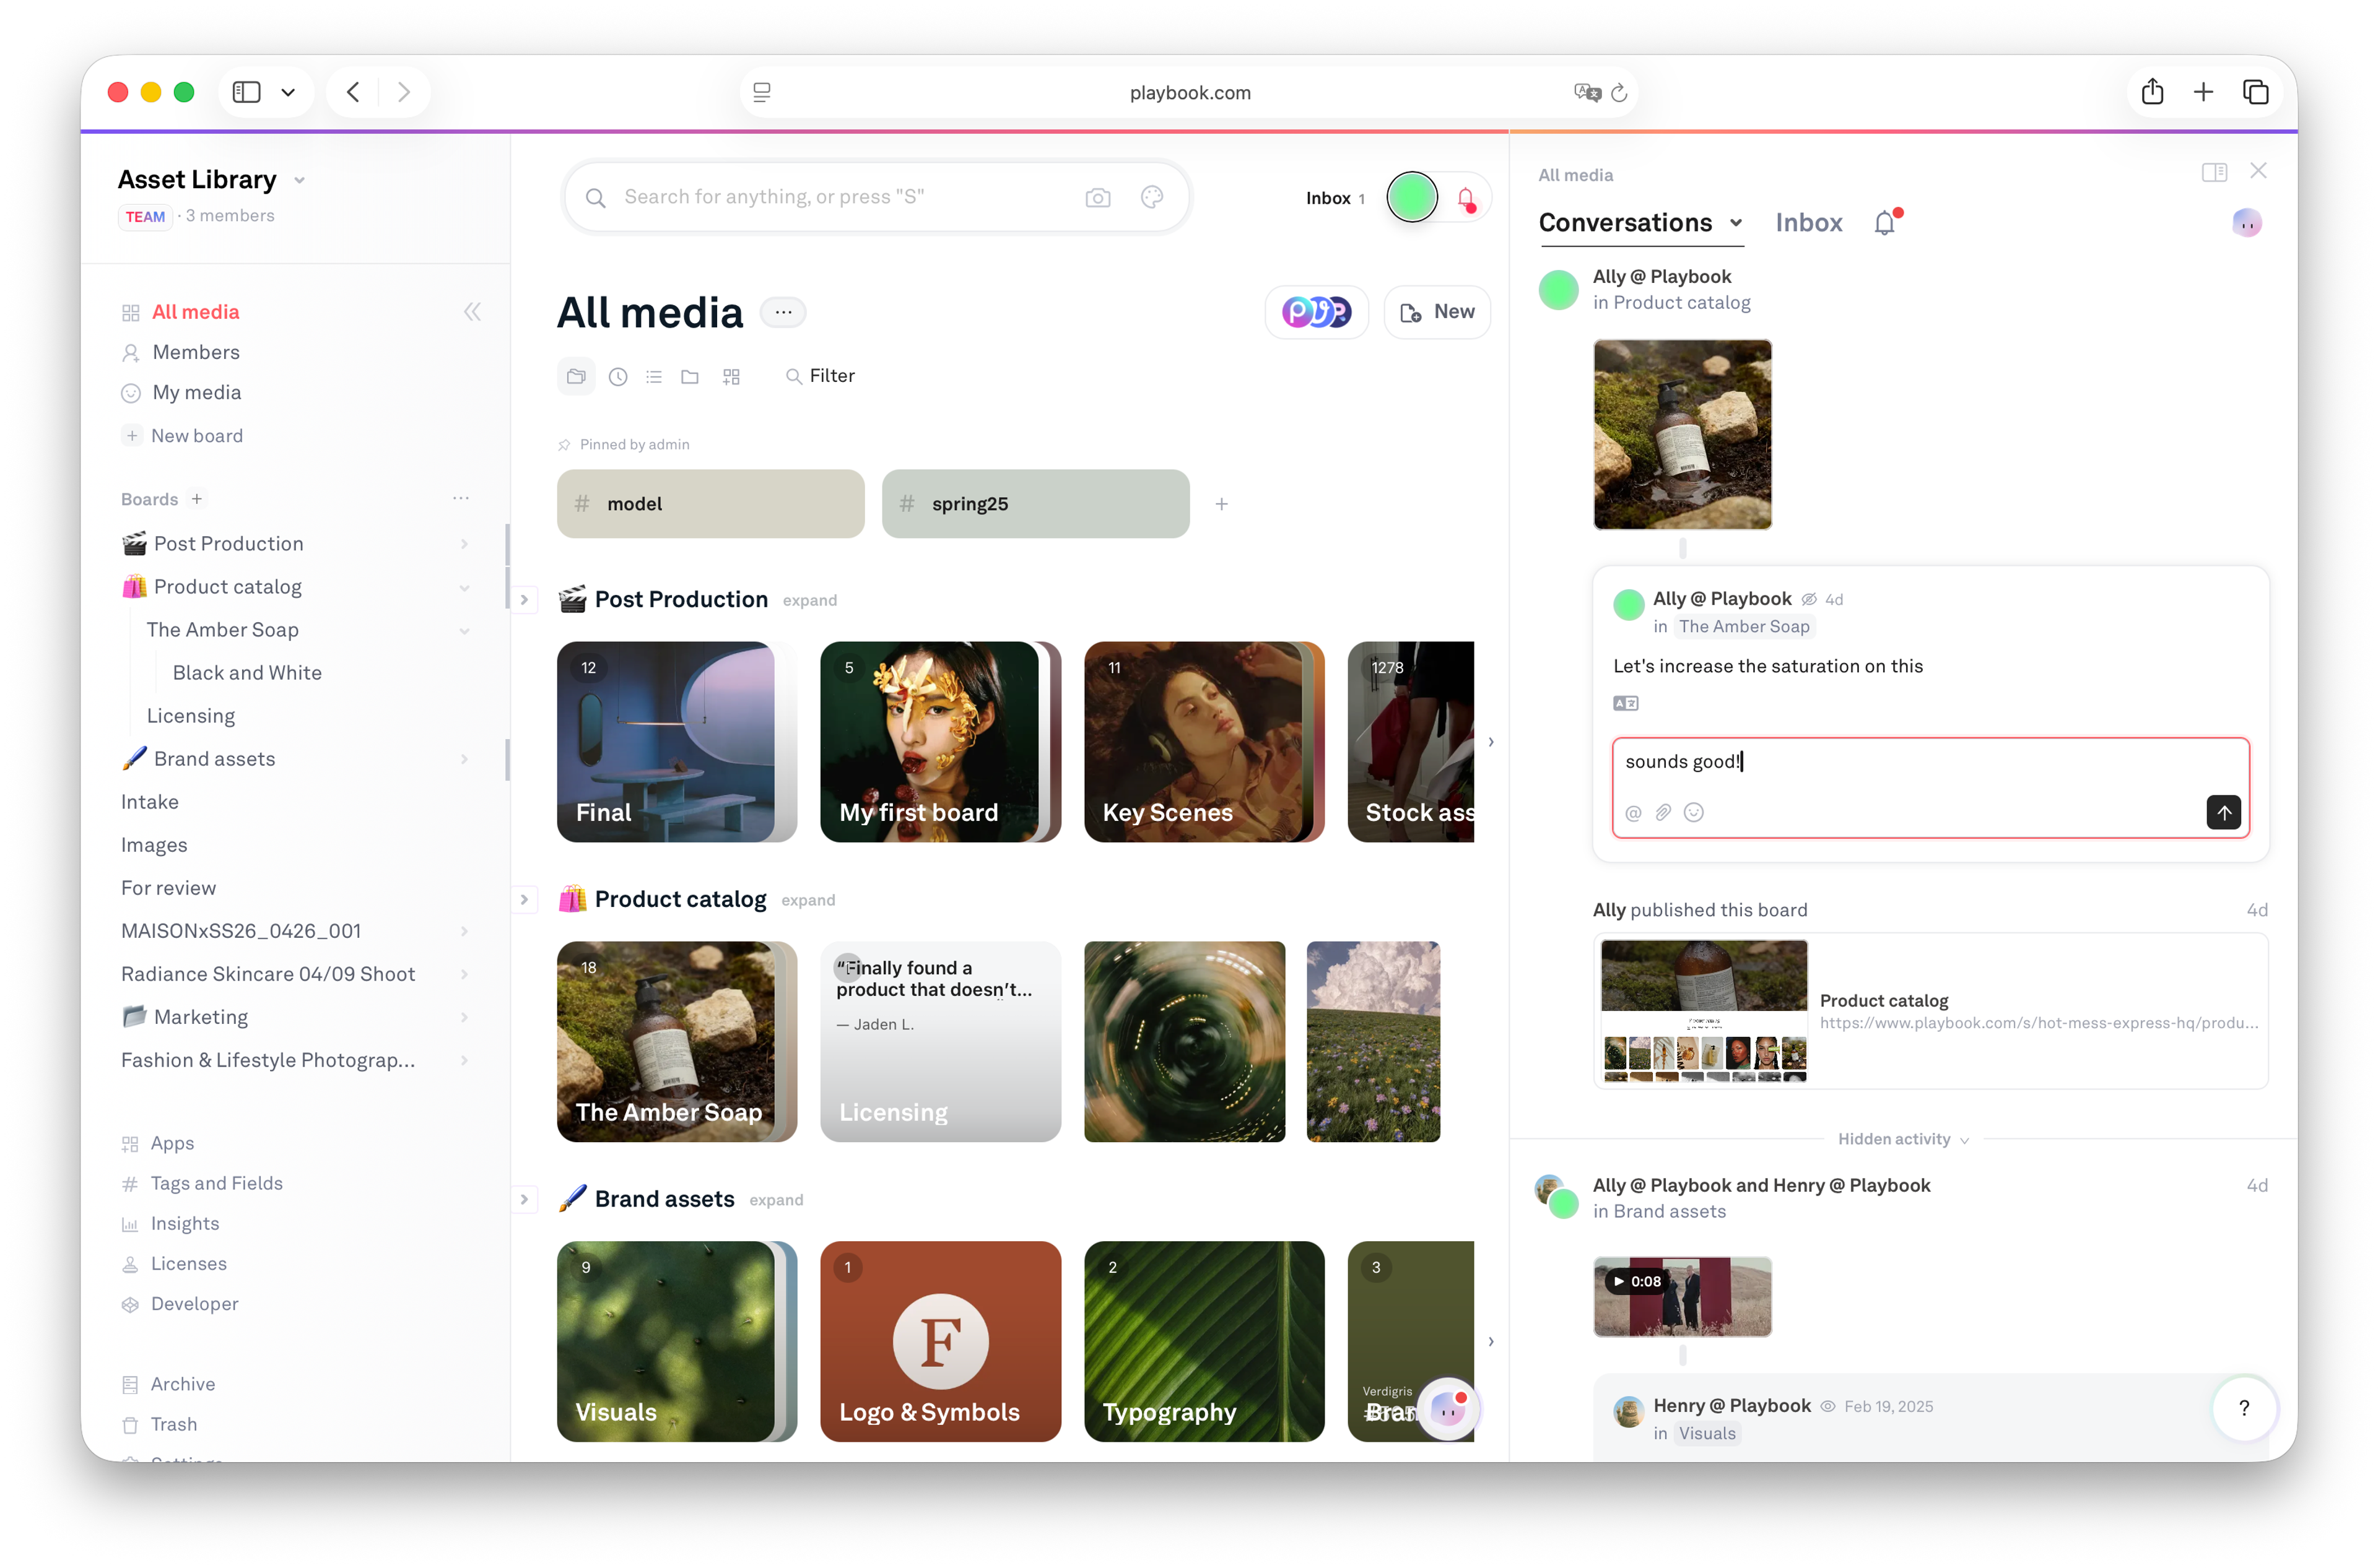2378x1568 pixels.
Task: Open Insights in the sidebar
Action: point(184,1223)
